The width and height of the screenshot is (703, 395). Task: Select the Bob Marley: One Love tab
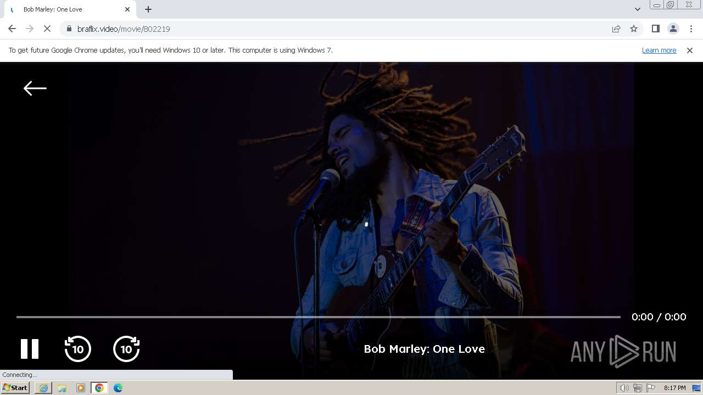tap(70, 9)
